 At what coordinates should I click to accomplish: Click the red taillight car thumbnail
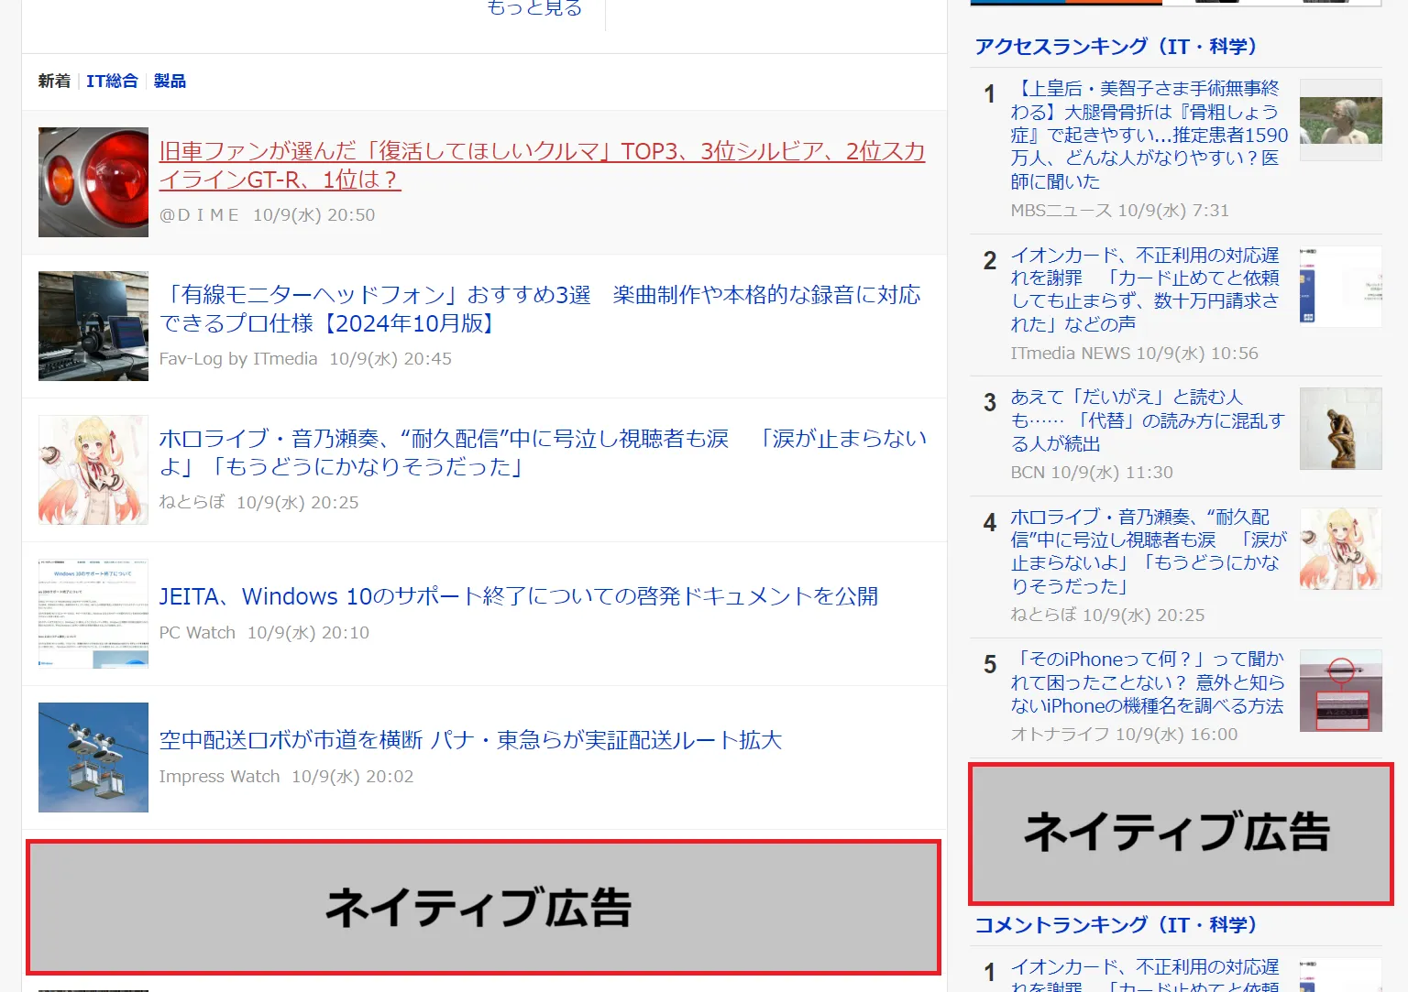93,182
